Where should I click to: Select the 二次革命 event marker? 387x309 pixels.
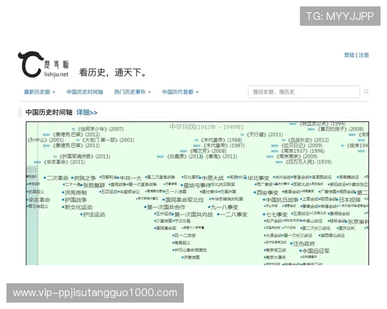pos(57,178)
